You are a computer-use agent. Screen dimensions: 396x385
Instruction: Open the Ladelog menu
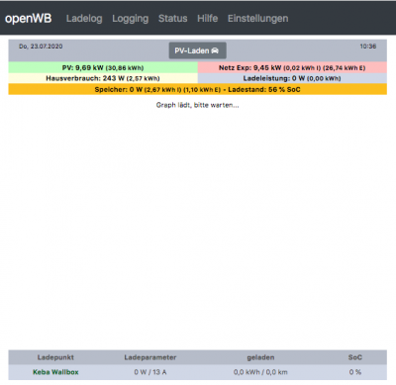pyautogui.click(x=84, y=19)
